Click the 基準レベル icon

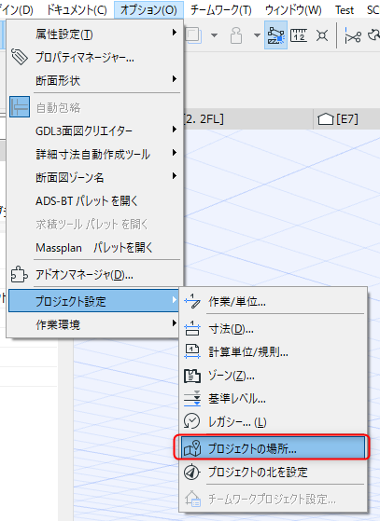(192, 398)
